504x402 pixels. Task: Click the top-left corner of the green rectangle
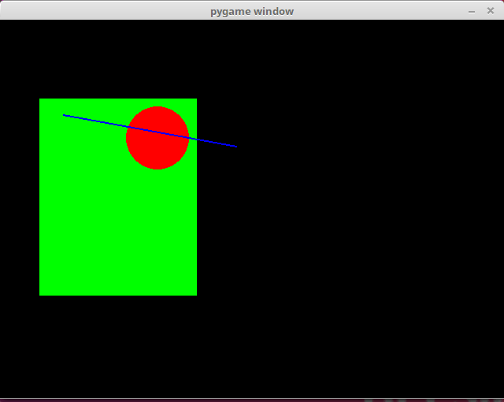click(40, 99)
